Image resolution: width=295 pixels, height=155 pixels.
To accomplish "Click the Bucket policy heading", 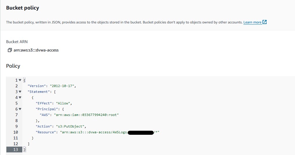I will tap(23, 8).
